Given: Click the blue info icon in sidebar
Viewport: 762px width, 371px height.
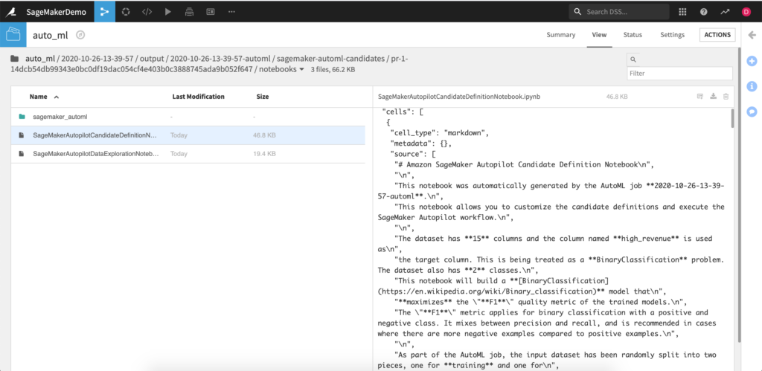Looking at the screenshot, I should [x=752, y=86].
